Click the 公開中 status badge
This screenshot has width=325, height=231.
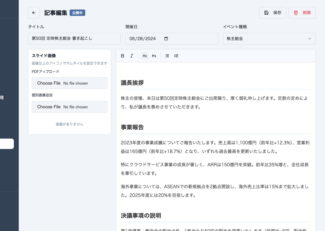coord(77,13)
